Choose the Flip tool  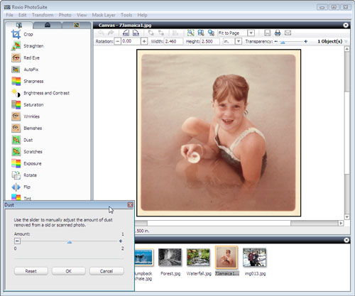point(21,187)
